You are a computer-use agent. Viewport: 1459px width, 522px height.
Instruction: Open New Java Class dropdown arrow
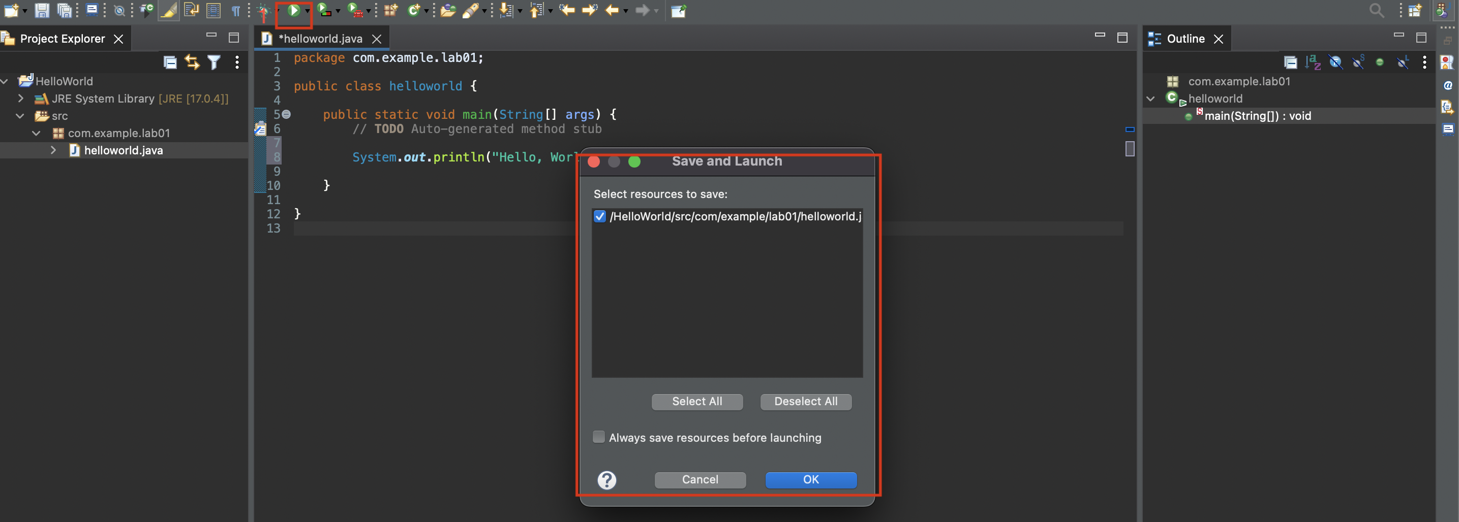click(427, 11)
